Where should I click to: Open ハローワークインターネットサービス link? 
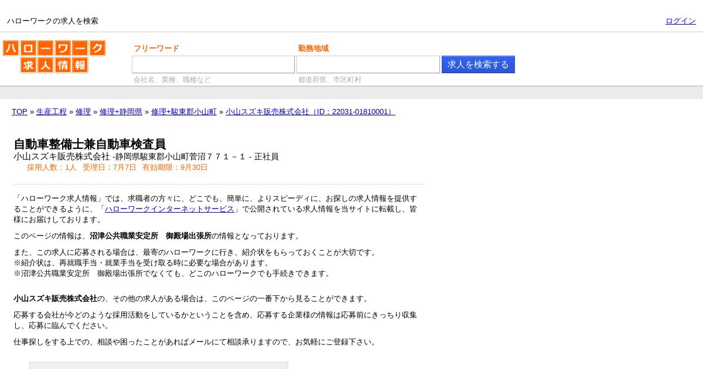[x=169, y=209]
